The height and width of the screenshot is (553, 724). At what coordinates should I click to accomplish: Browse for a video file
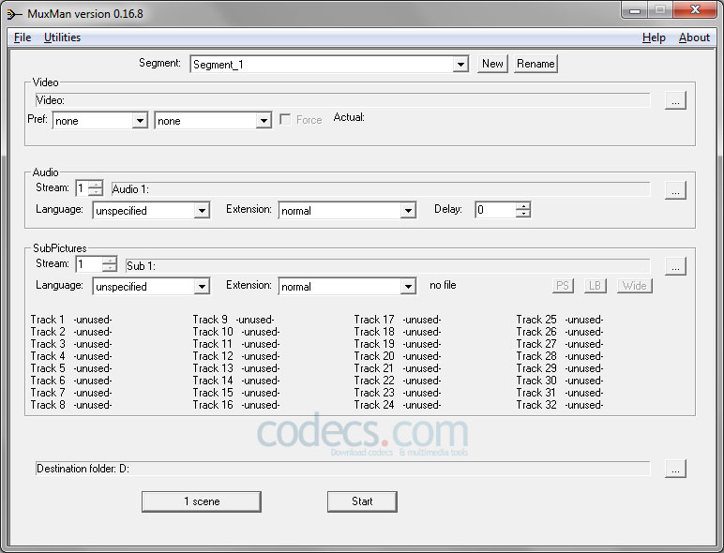coord(675,100)
